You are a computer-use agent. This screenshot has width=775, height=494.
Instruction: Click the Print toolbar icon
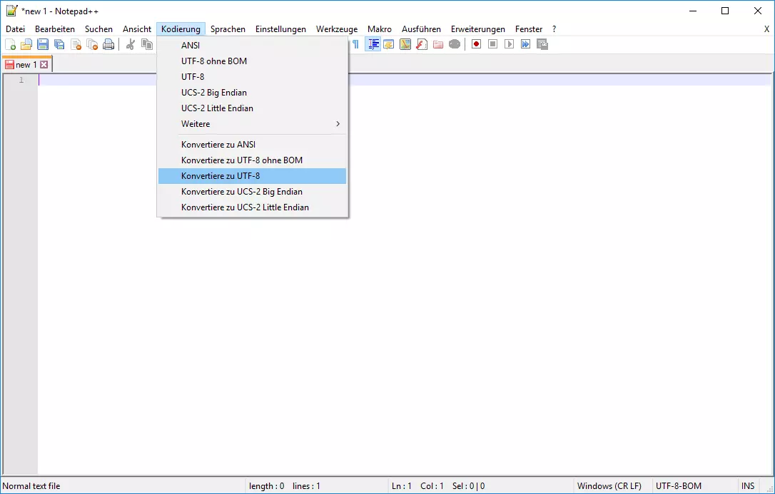pos(108,44)
